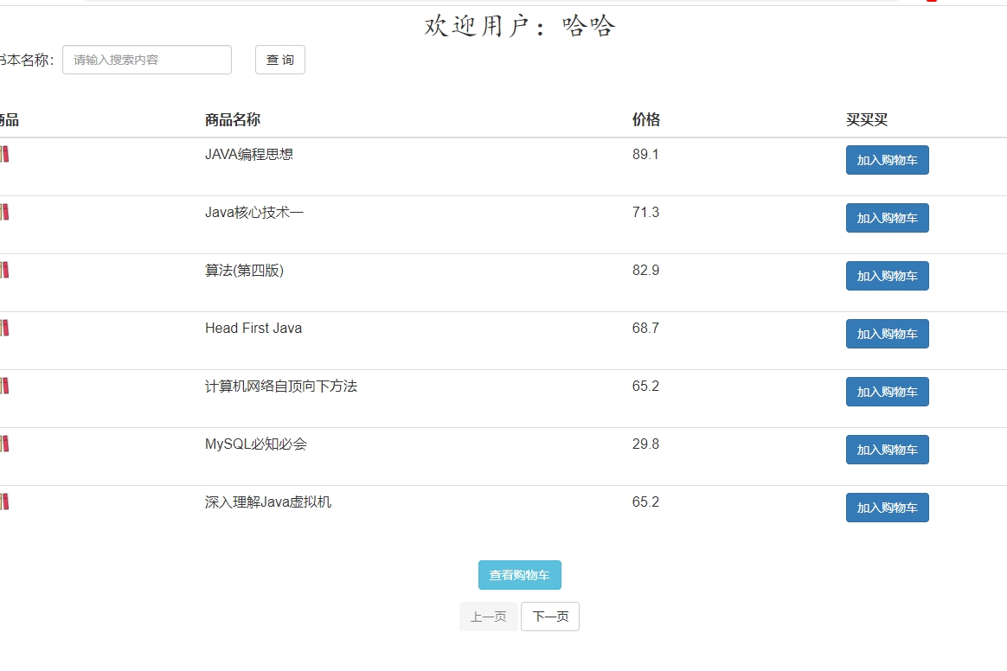The width and height of the screenshot is (1007, 671).
Task: Click the price 29.8
Action: click(645, 444)
